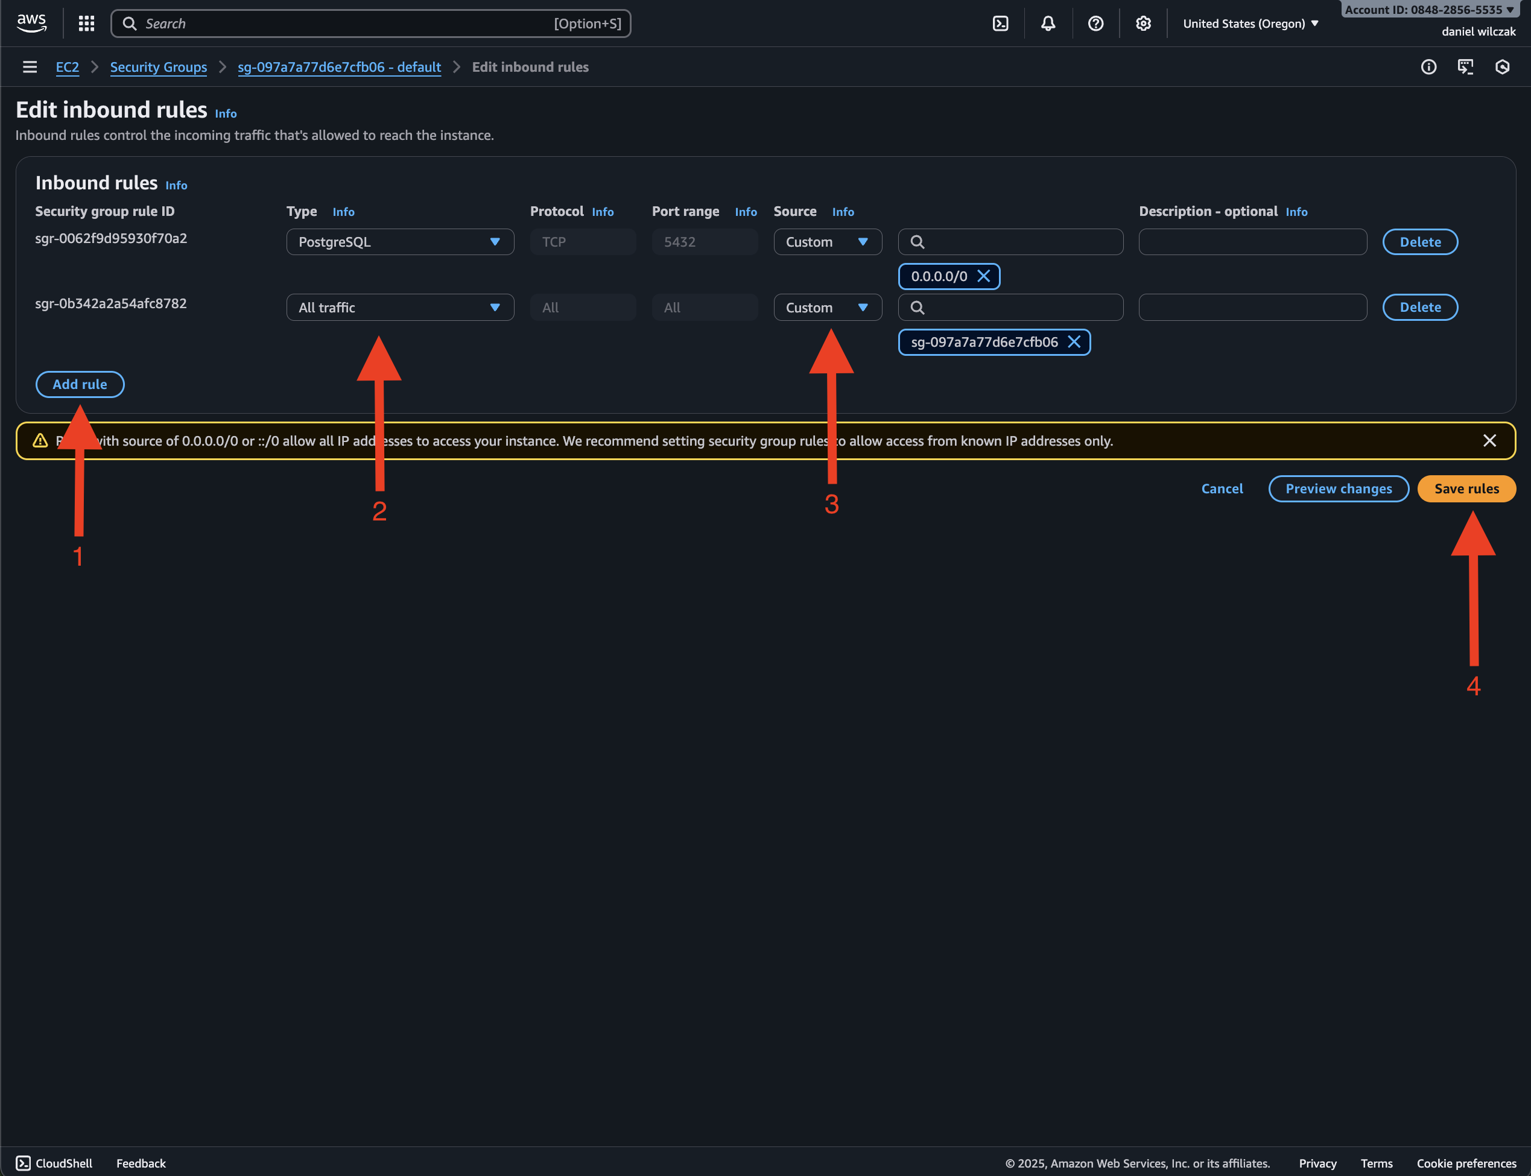Screen dimensions: 1531x1176
Task: Remove the 0.0.0.0/0 source tag
Action: pyautogui.click(x=983, y=276)
